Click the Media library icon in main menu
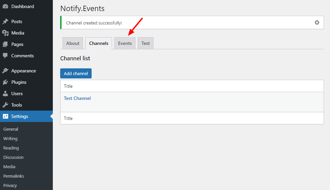Screen dimensions: 330x190 point(5,33)
